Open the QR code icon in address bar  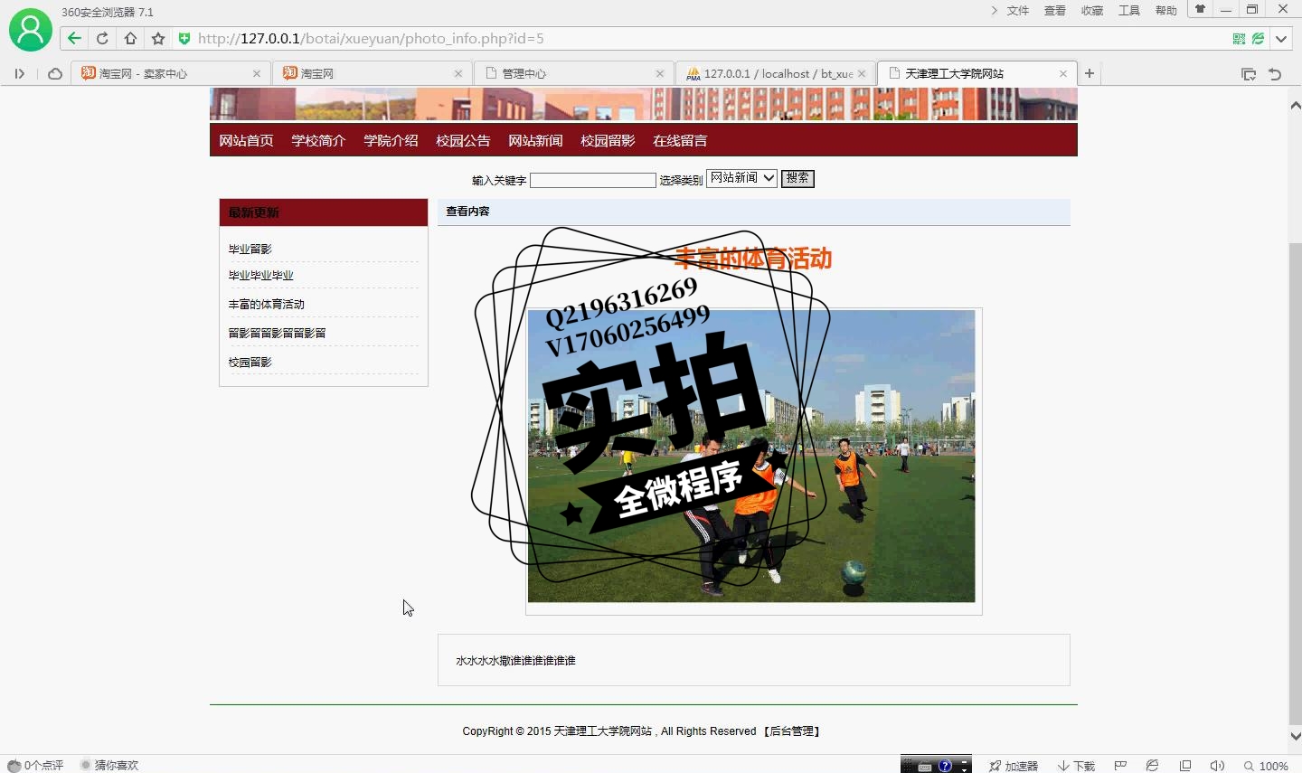(x=1239, y=39)
